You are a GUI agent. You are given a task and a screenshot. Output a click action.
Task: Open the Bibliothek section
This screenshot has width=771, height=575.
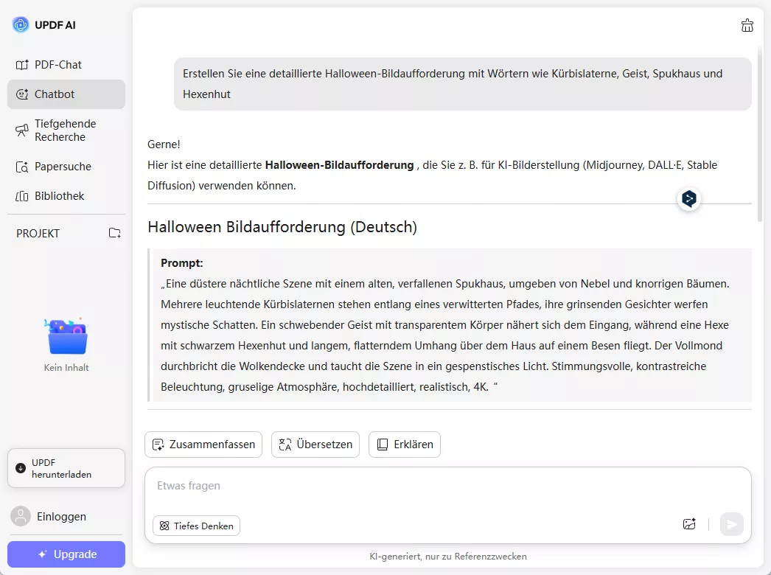66,196
